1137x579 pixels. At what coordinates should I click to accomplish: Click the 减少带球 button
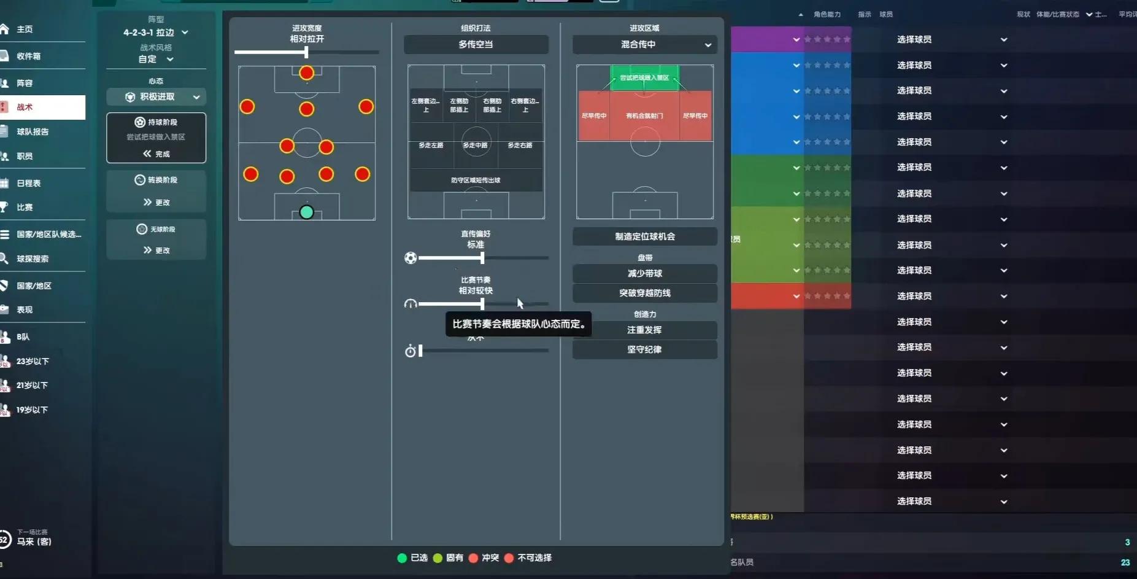coord(645,273)
